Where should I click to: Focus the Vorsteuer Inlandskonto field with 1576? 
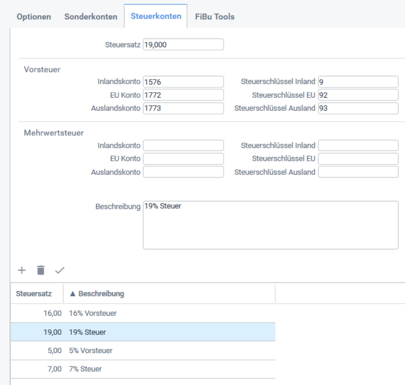pyautogui.click(x=183, y=82)
